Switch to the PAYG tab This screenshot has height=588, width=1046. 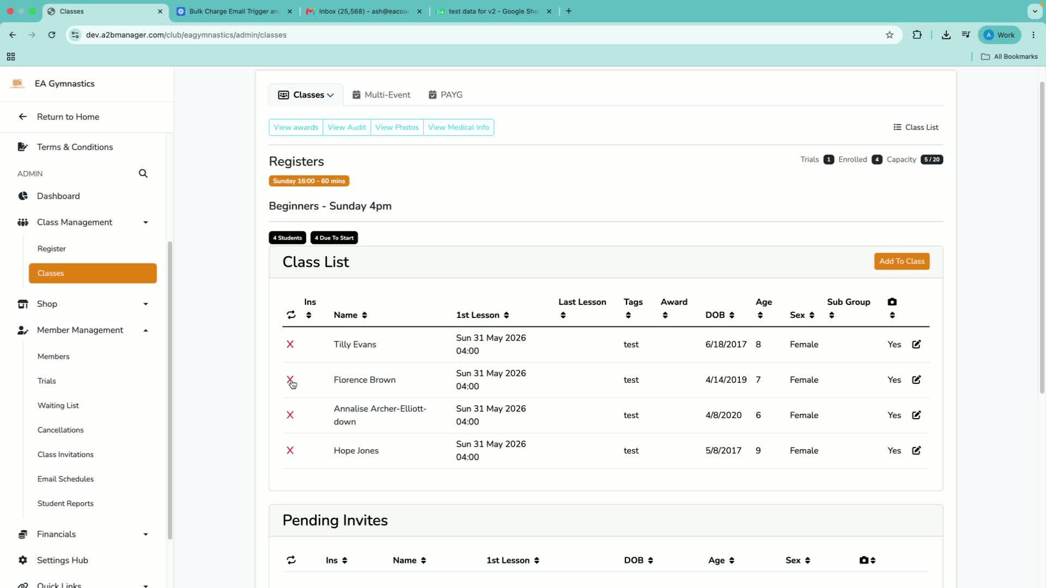point(445,95)
